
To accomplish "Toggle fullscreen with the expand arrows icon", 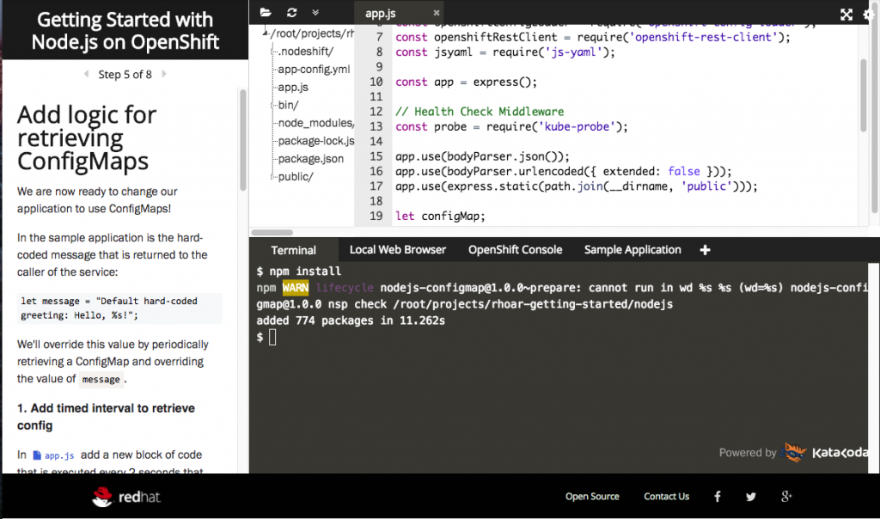I will [846, 15].
